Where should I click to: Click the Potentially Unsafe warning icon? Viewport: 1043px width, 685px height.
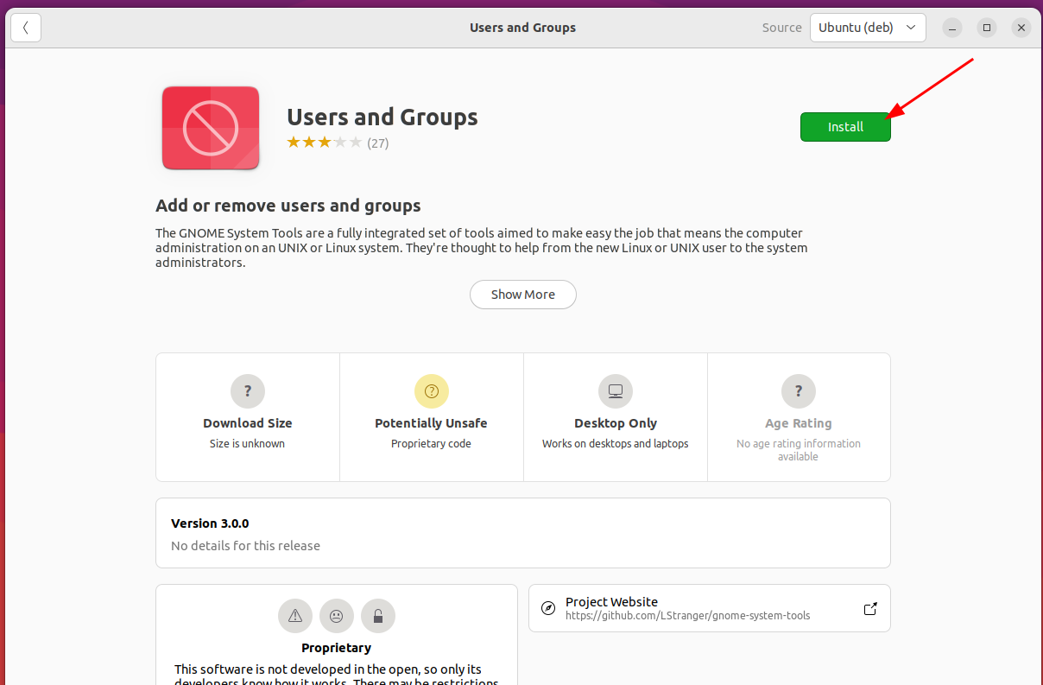[431, 390]
